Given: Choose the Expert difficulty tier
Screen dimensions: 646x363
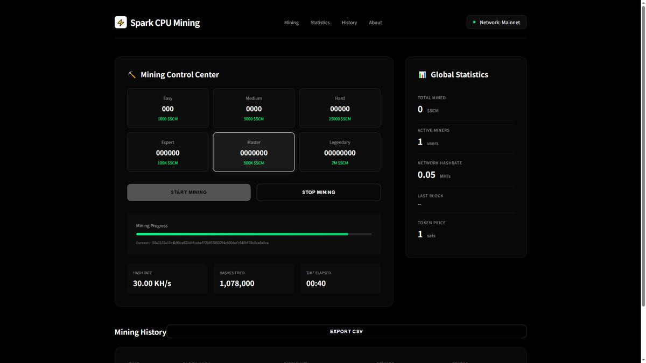Looking at the screenshot, I should click(167, 152).
